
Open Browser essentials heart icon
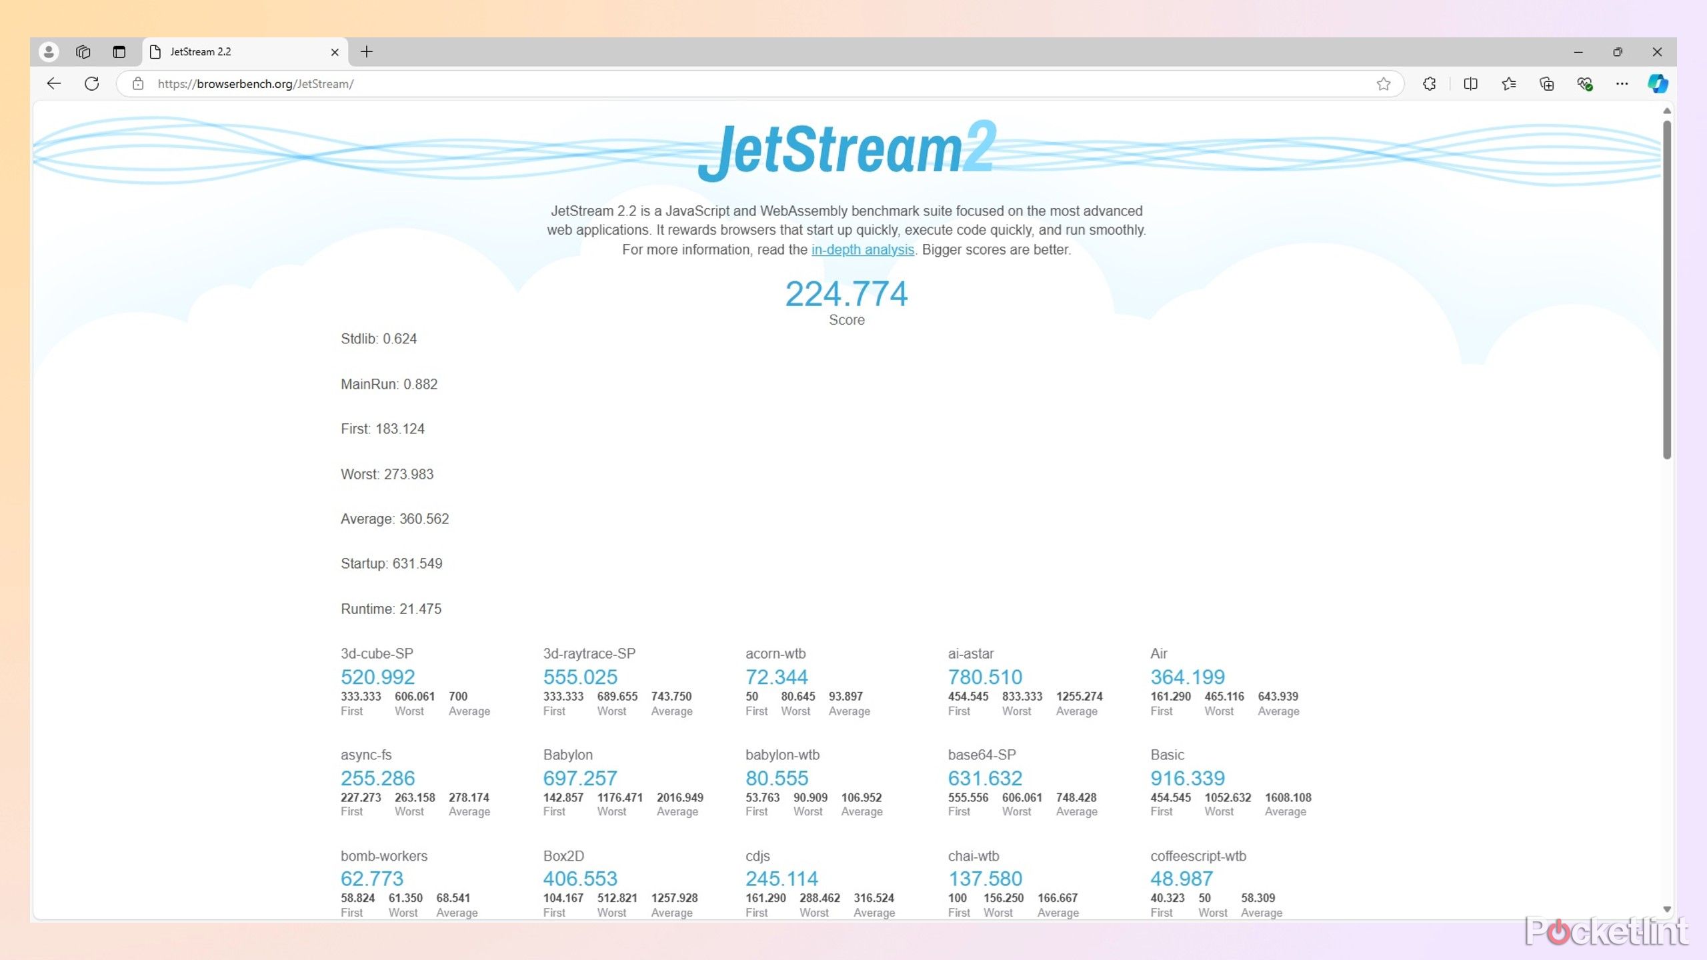tap(1585, 84)
